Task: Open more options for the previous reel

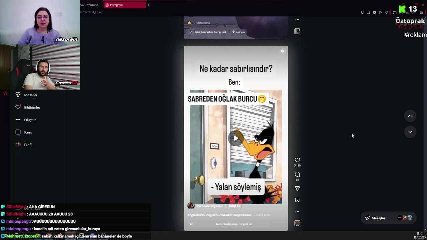Action: [297, 19]
